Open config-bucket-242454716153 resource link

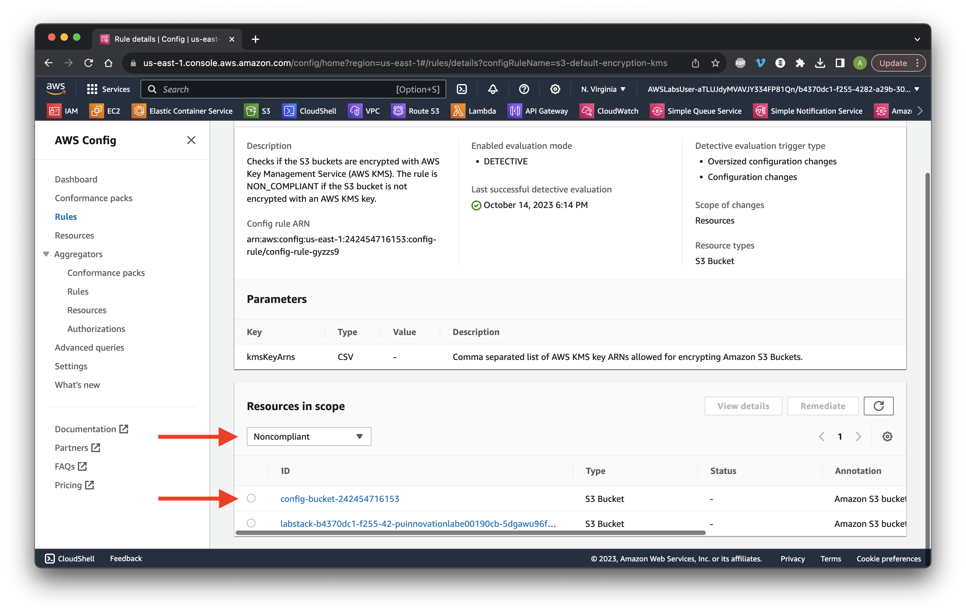(x=340, y=498)
